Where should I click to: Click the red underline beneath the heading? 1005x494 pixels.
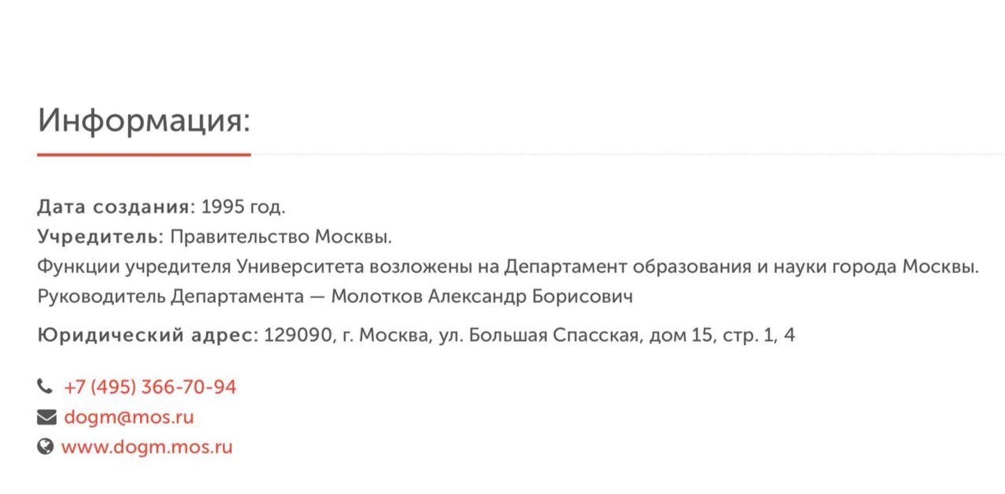[x=143, y=155]
